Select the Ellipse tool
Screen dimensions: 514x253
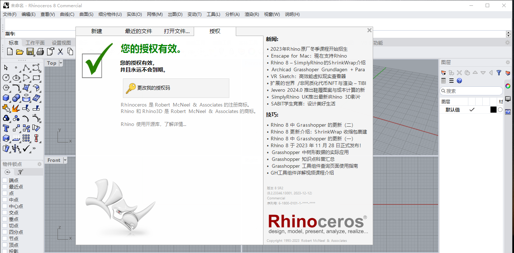(x=16, y=78)
